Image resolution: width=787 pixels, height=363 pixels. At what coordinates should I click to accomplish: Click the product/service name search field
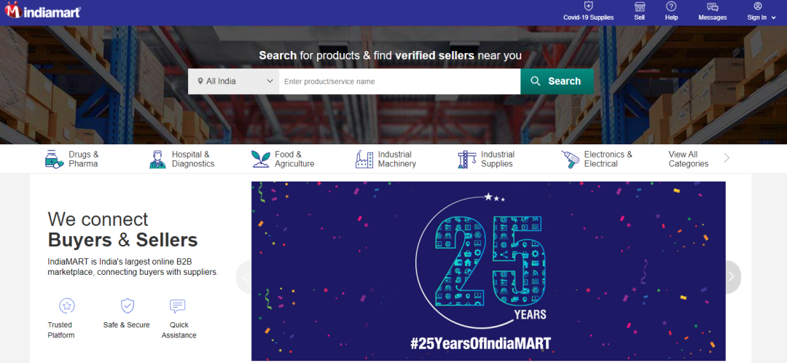click(x=399, y=82)
